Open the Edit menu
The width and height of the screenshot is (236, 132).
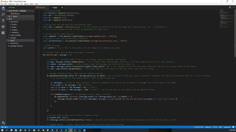click(6, 4)
